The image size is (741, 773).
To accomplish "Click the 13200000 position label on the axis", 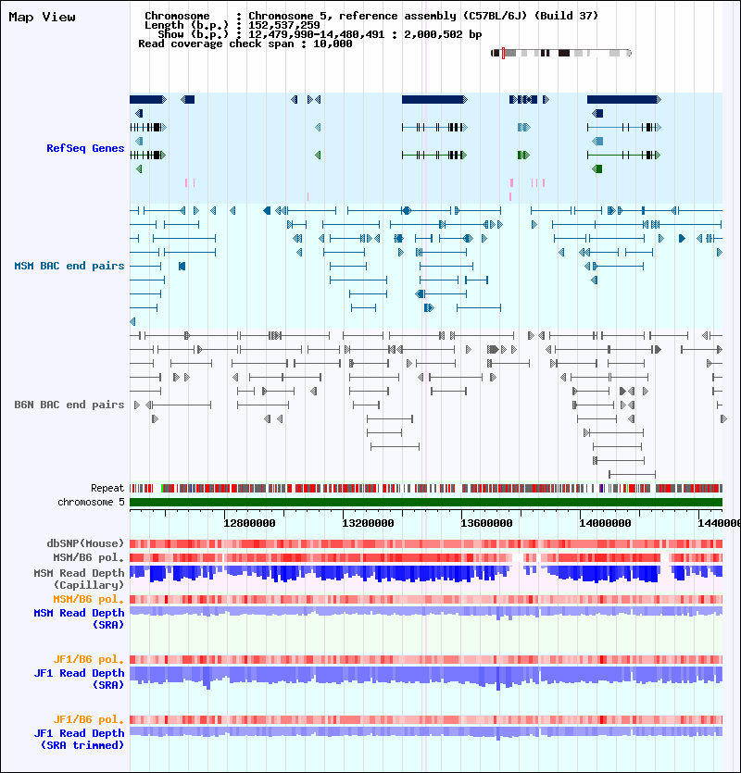I will (x=368, y=523).
